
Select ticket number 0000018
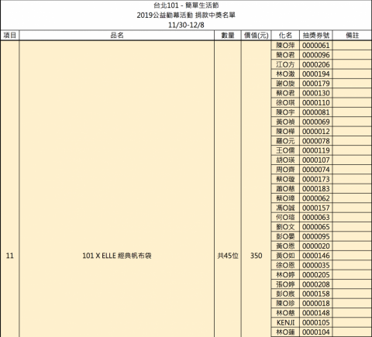coord(316,304)
